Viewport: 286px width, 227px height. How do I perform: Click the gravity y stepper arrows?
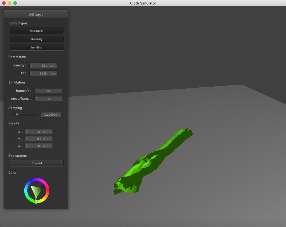(x=27, y=138)
